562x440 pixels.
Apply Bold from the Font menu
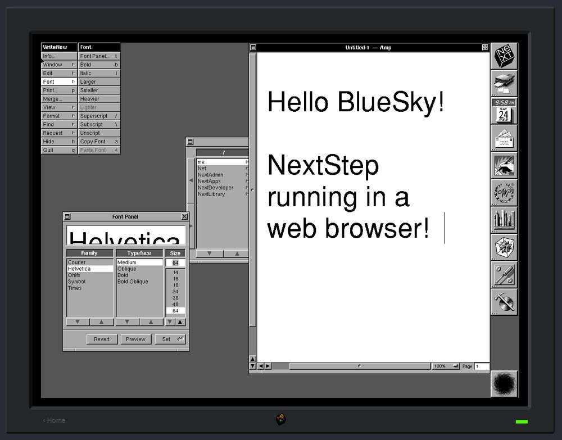click(99, 65)
